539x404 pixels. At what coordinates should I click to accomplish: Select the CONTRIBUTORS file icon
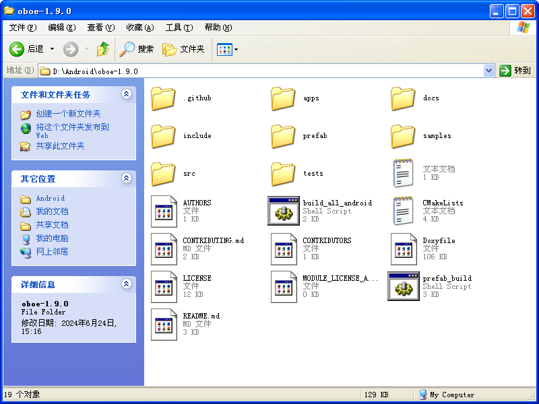(x=284, y=249)
